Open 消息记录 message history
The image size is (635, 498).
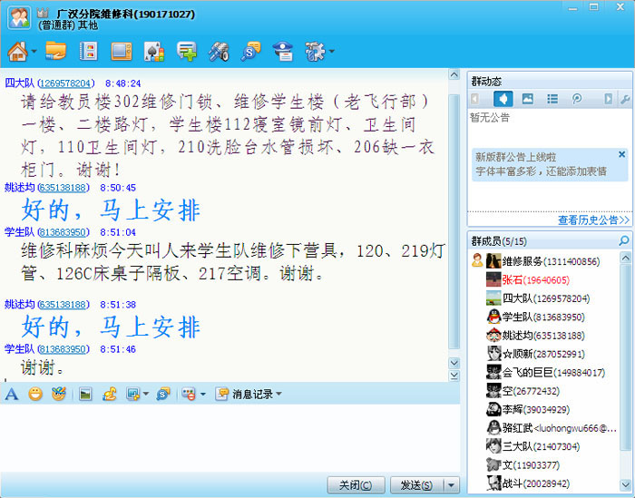click(x=244, y=394)
